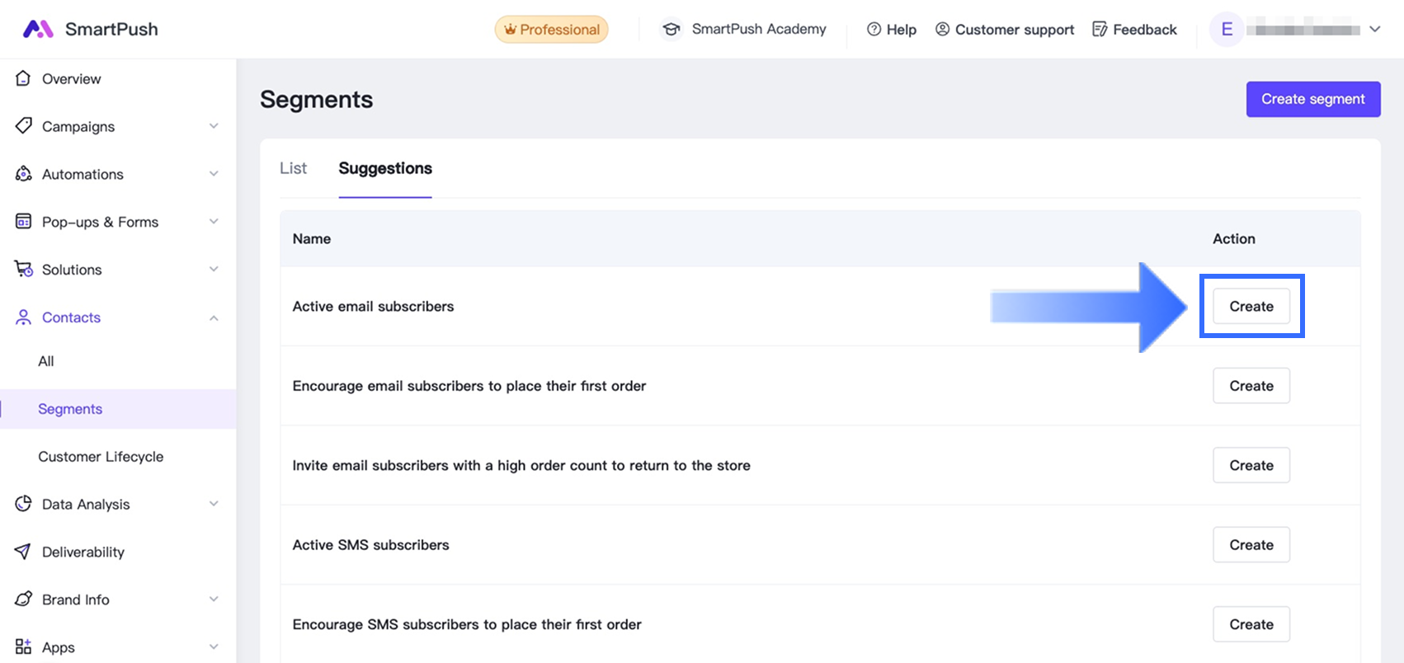Viewport: 1404px width, 663px height.
Task: Expand the Brand Info submenu chevron
Action: click(214, 600)
